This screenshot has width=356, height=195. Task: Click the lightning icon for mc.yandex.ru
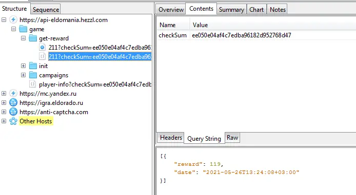tap(13, 93)
